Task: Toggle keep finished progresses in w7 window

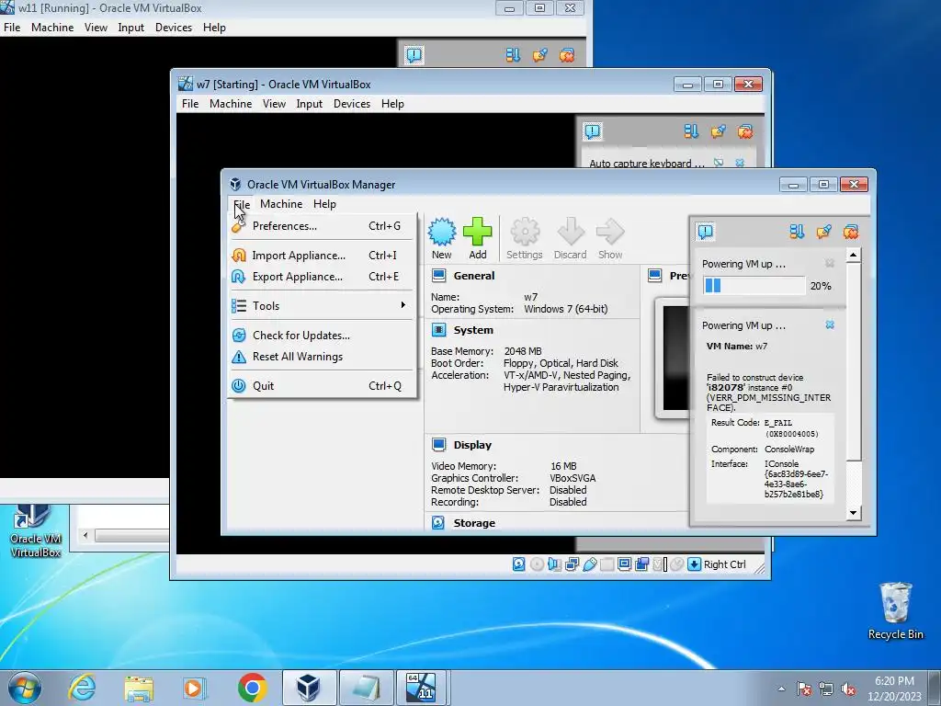Action: pos(719,131)
